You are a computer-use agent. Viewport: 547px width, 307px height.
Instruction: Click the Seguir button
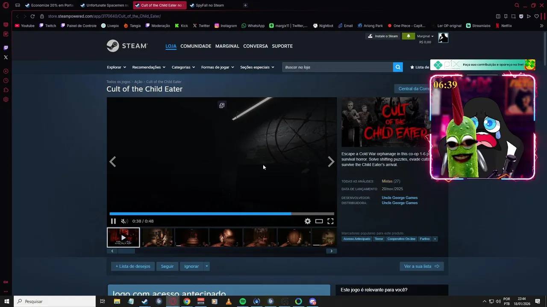[167, 266]
